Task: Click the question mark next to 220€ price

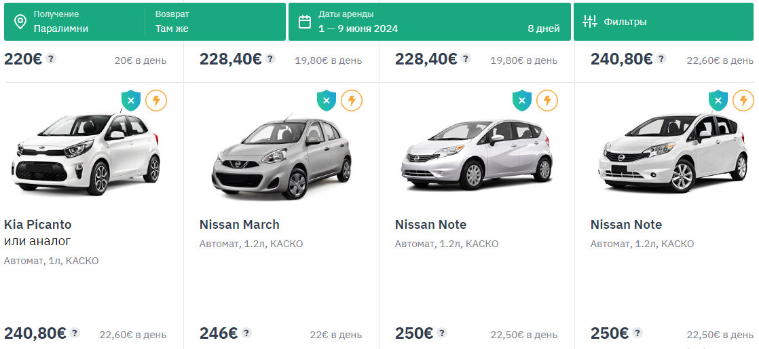Action: click(51, 58)
